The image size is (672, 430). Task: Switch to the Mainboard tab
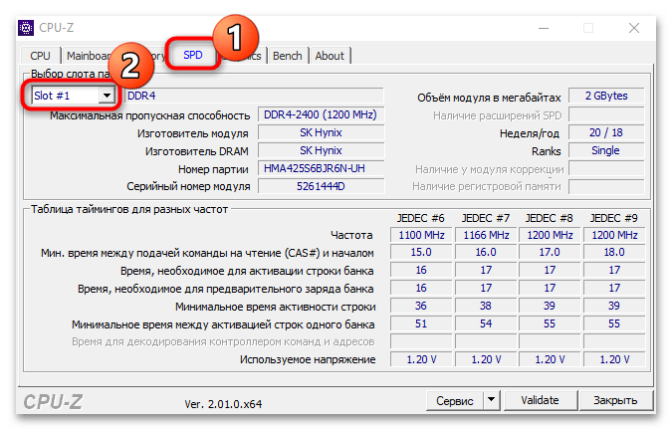click(88, 56)
